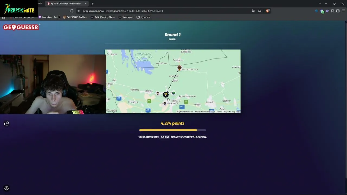Screen dimensions: 347x195
Task: Click the yellow score progress bar
Action: (x=172, y=130)
